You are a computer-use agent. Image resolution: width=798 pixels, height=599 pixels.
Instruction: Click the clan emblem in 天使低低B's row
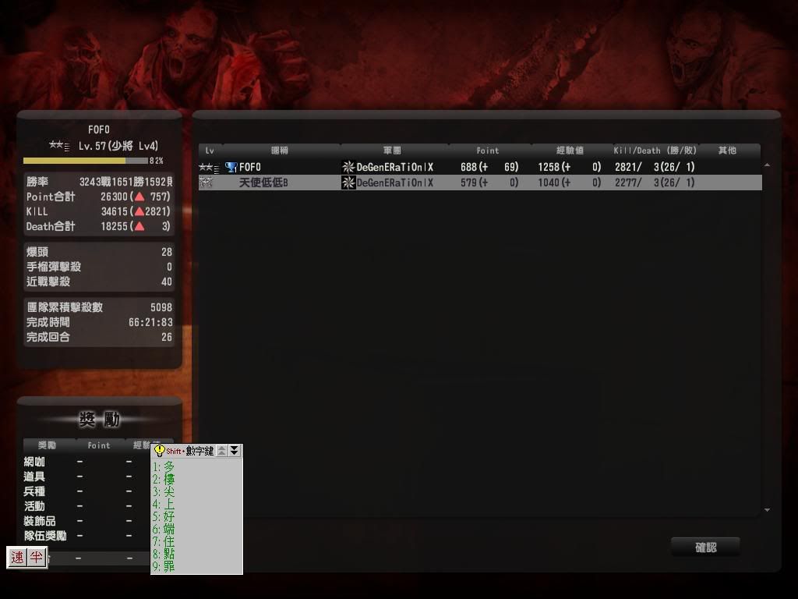tap(348, 183)
